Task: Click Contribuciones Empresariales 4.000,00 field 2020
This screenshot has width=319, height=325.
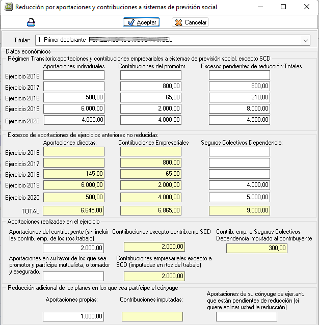Action: tap(151, 197)
